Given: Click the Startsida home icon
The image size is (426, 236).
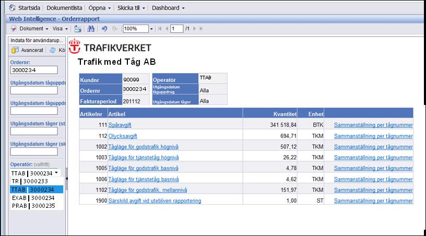Looking at the screenshot, I should pyautogui.click(x=12, y=8).
